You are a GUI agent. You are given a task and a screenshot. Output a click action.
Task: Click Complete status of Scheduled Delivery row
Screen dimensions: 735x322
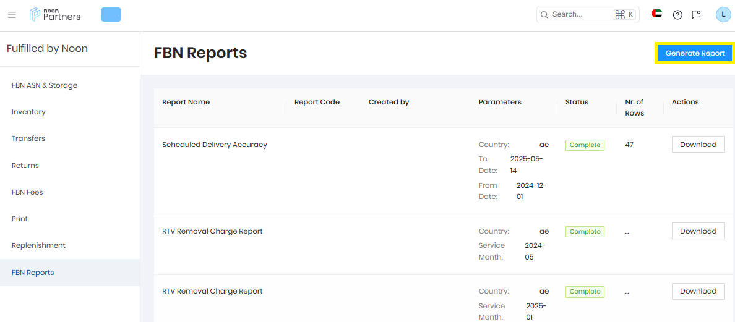pos(585,145)
